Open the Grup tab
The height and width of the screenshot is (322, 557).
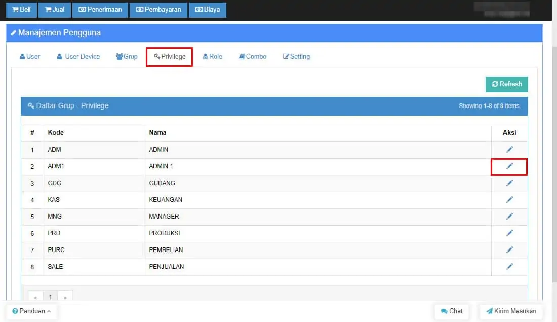coord(127,57)
